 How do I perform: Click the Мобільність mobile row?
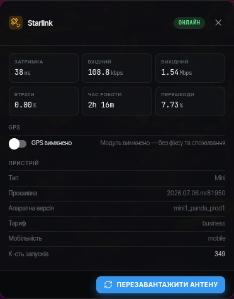click(x=117, y=239)
